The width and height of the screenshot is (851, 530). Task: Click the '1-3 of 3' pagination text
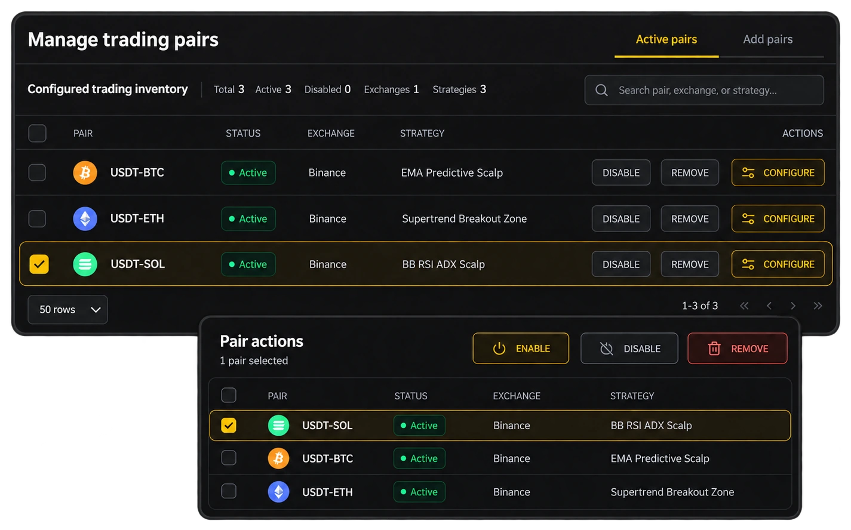coord(700,306)
